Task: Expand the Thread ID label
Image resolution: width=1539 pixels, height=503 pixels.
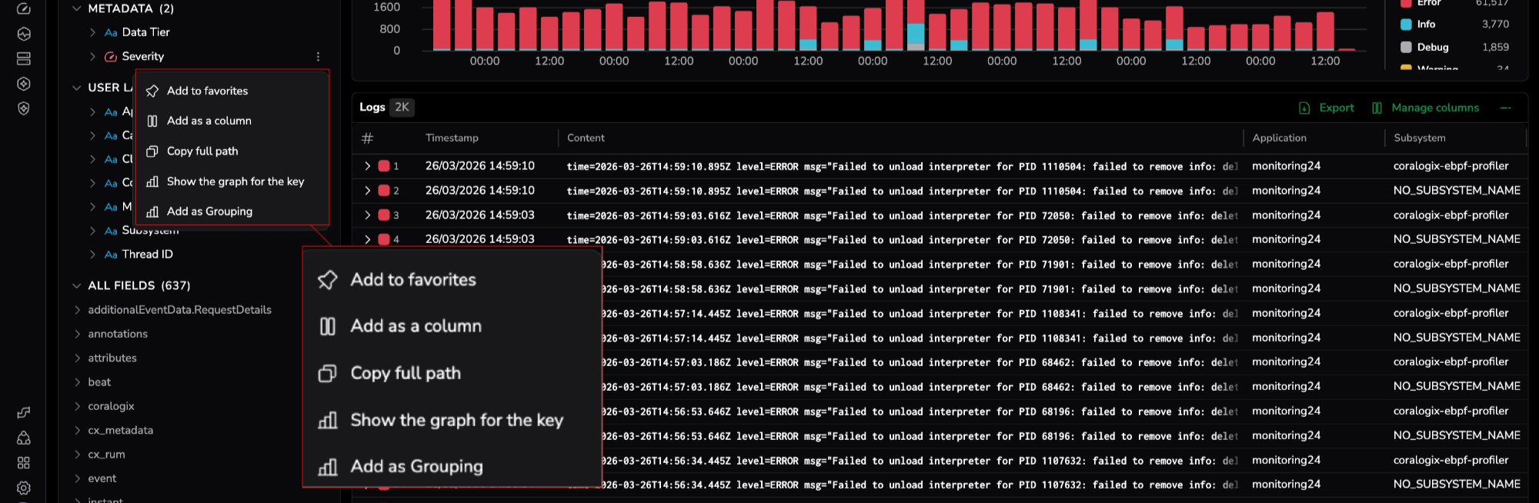Action: (92, 255)
